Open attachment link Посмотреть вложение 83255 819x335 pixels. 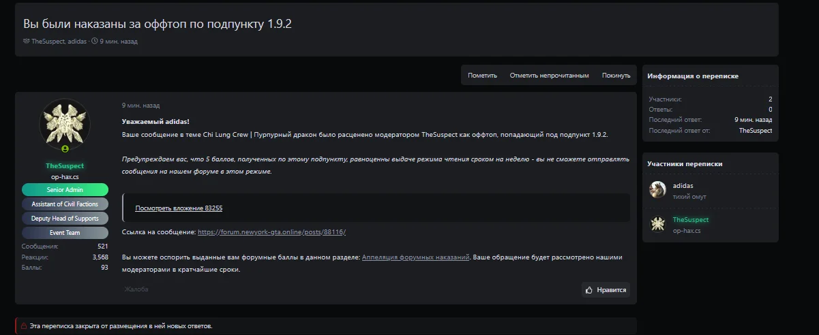click(179, 208)
